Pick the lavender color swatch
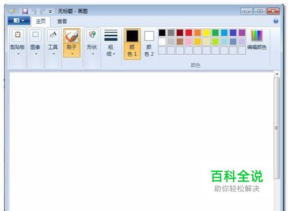 pos(242,42)
